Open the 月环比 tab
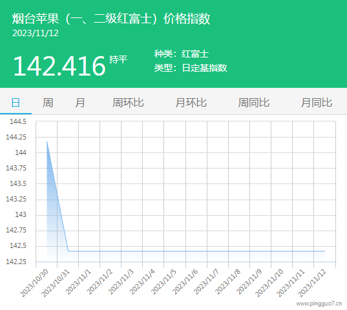Image resolution: width=347 pixels, height=310 pixels. coord(191,103)
